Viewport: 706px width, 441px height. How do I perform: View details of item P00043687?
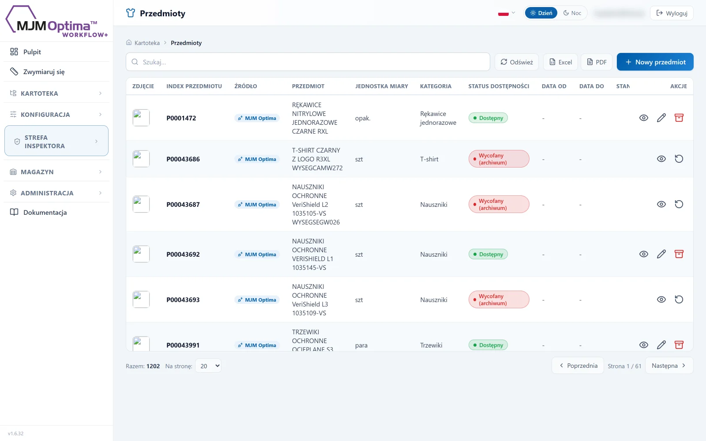pyautogui.click(x=661, y=204)
